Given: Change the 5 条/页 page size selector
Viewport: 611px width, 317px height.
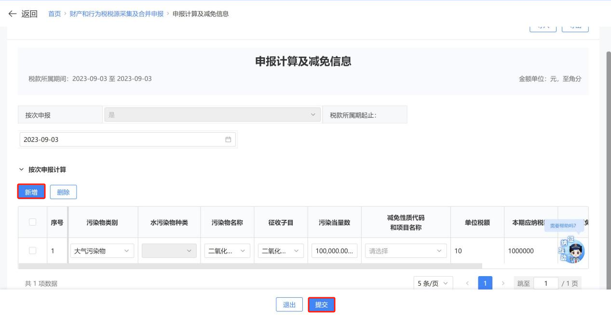Looking at the screenshot, I should (433, 283).
